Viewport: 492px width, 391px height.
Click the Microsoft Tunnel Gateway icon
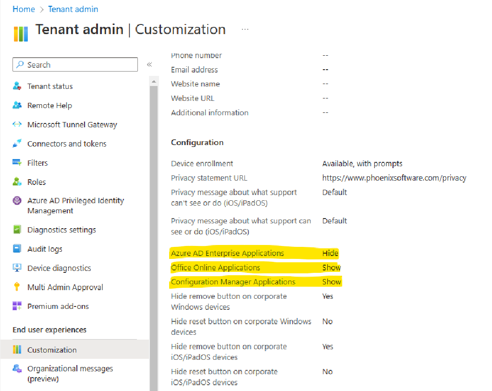click(x=17, y=124)
